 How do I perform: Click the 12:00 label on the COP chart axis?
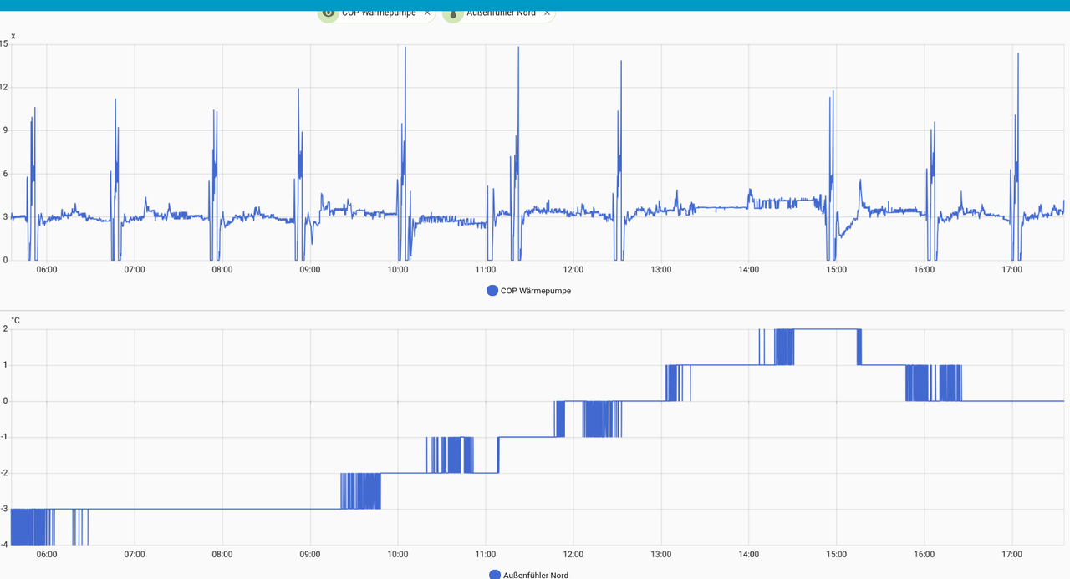point(573,270)
